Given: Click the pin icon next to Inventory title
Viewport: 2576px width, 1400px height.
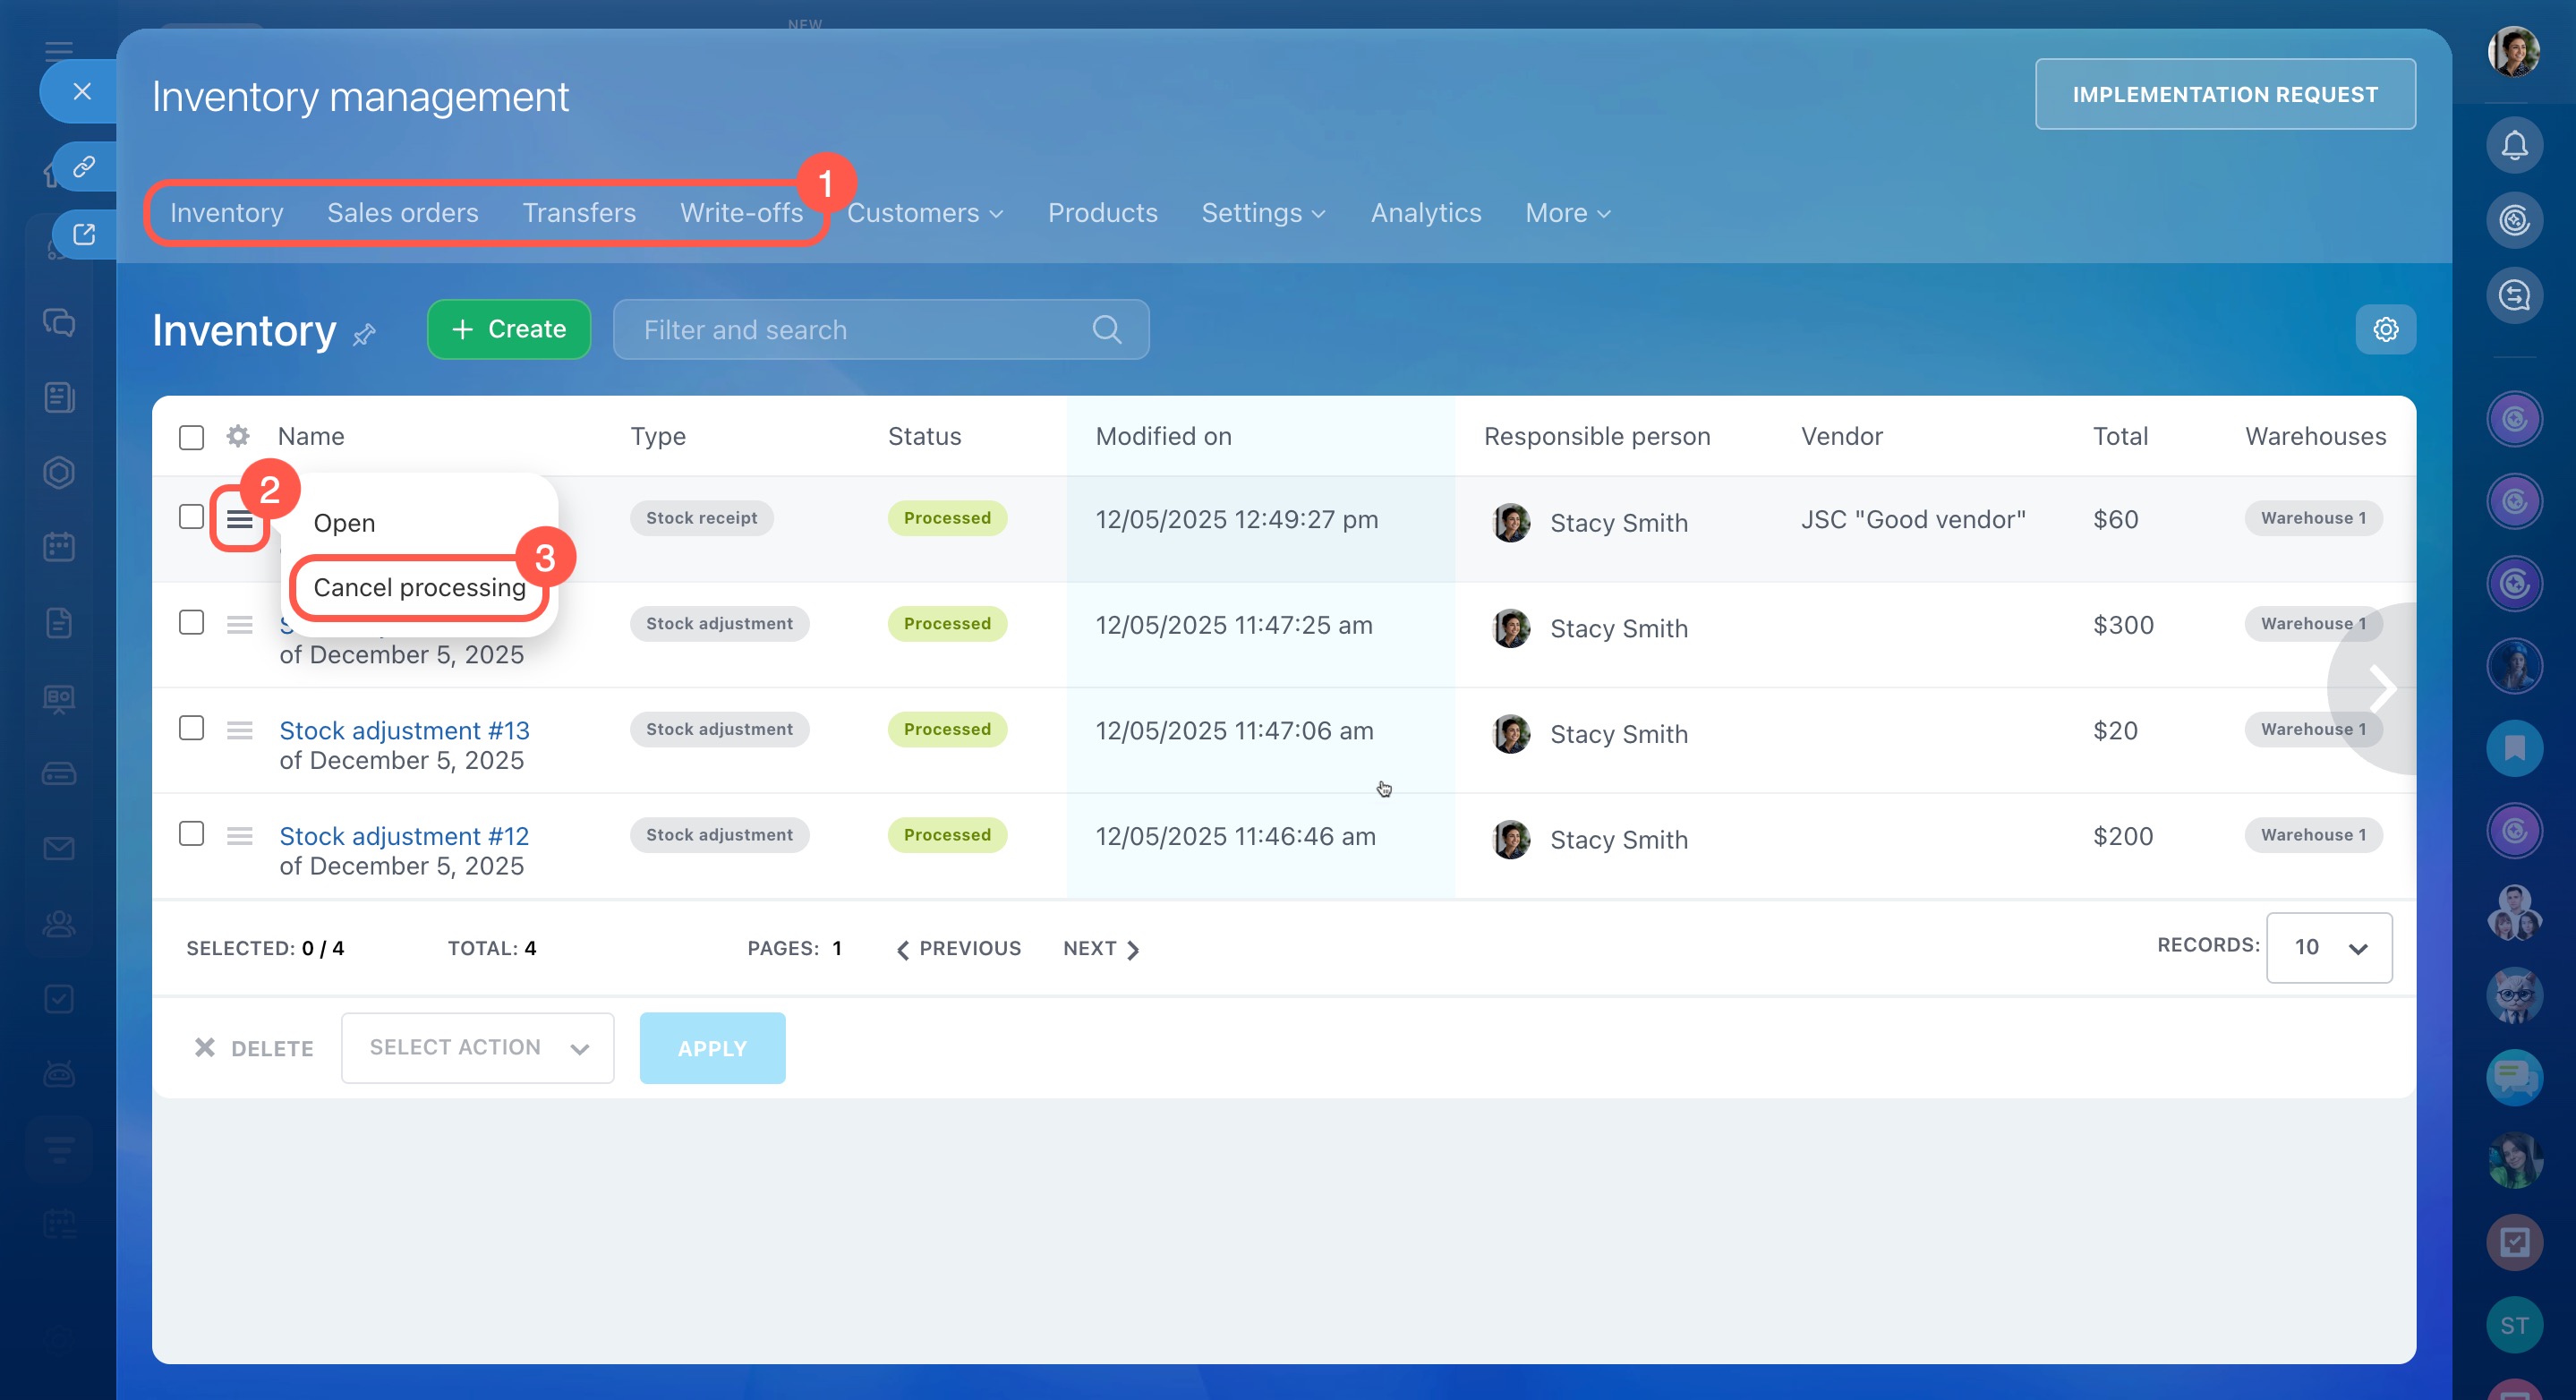Looking at the screenshot, I should pos(364,334).
